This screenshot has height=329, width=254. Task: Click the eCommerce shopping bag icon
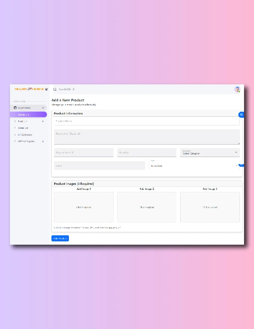[x=15, y=108]
